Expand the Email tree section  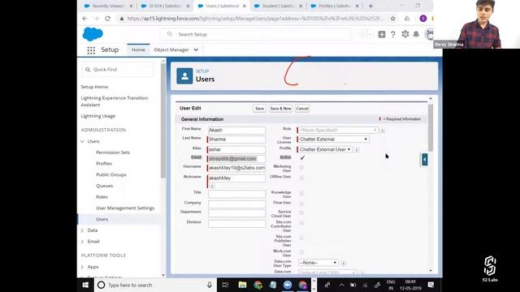click(82, 242)
